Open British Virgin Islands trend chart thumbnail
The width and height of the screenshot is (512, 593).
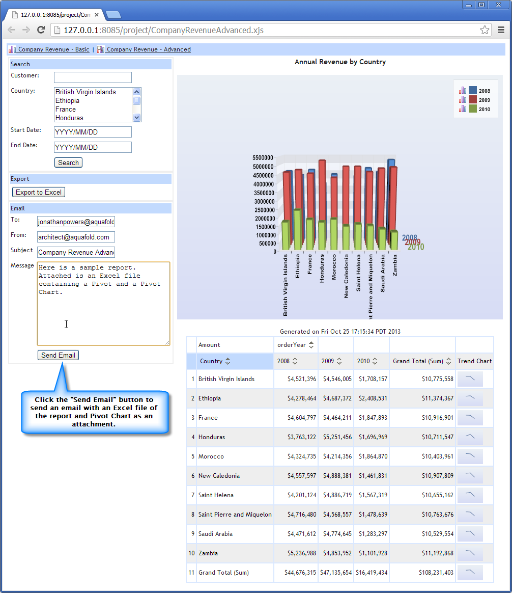coord(470,379)
